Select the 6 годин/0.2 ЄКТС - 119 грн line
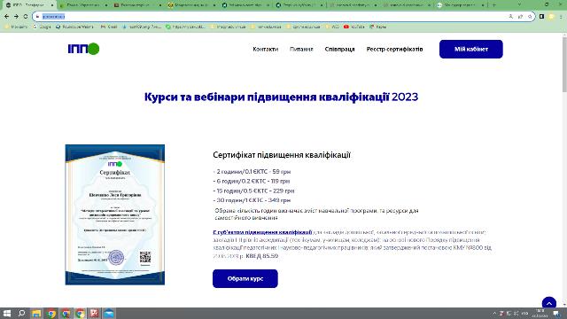 point(252,181)
